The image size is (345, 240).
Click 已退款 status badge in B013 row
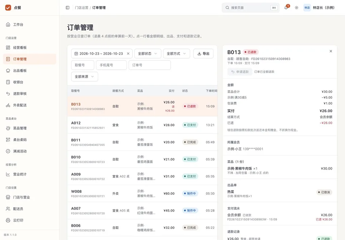190,106
